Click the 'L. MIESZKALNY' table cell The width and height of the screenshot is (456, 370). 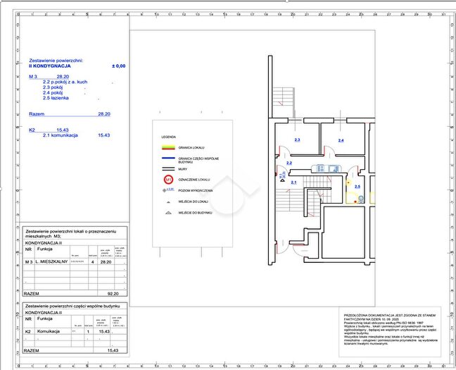pyautogui.click(x=51, y=261)
